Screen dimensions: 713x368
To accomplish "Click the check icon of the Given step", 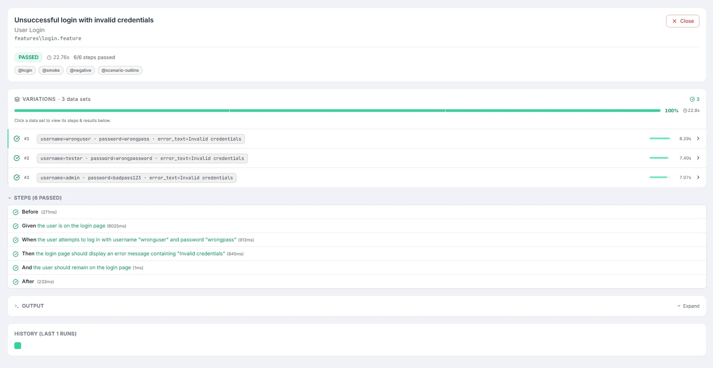I will [x=16, y=226].
